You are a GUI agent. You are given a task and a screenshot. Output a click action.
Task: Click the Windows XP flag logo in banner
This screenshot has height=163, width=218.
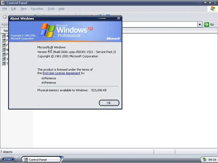pyautogui.click(x=47, y=30)
